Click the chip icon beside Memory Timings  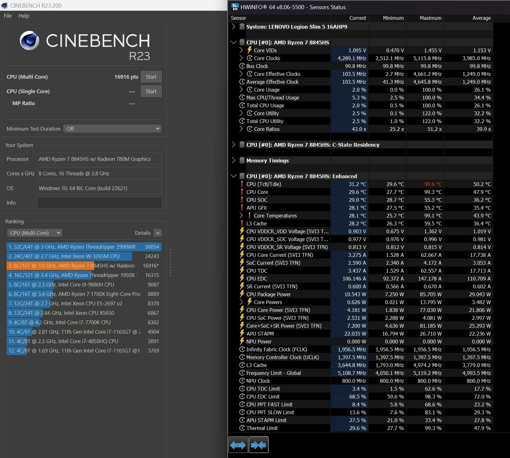(242, 161)
